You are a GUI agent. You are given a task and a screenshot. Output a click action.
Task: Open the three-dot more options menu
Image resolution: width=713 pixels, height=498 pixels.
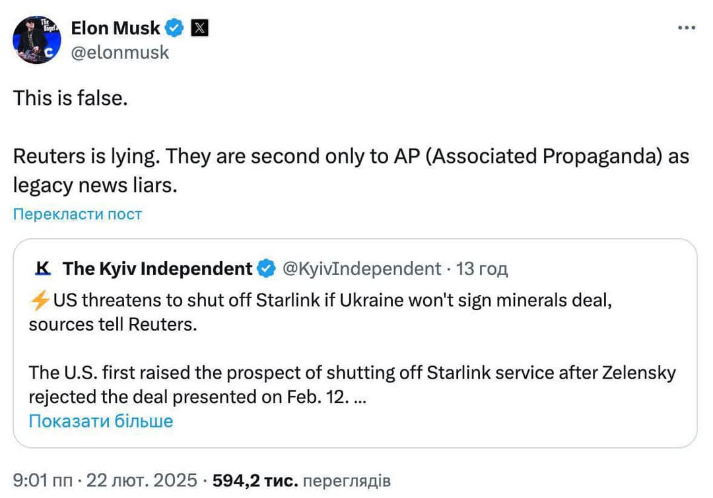tap(687, 28)
